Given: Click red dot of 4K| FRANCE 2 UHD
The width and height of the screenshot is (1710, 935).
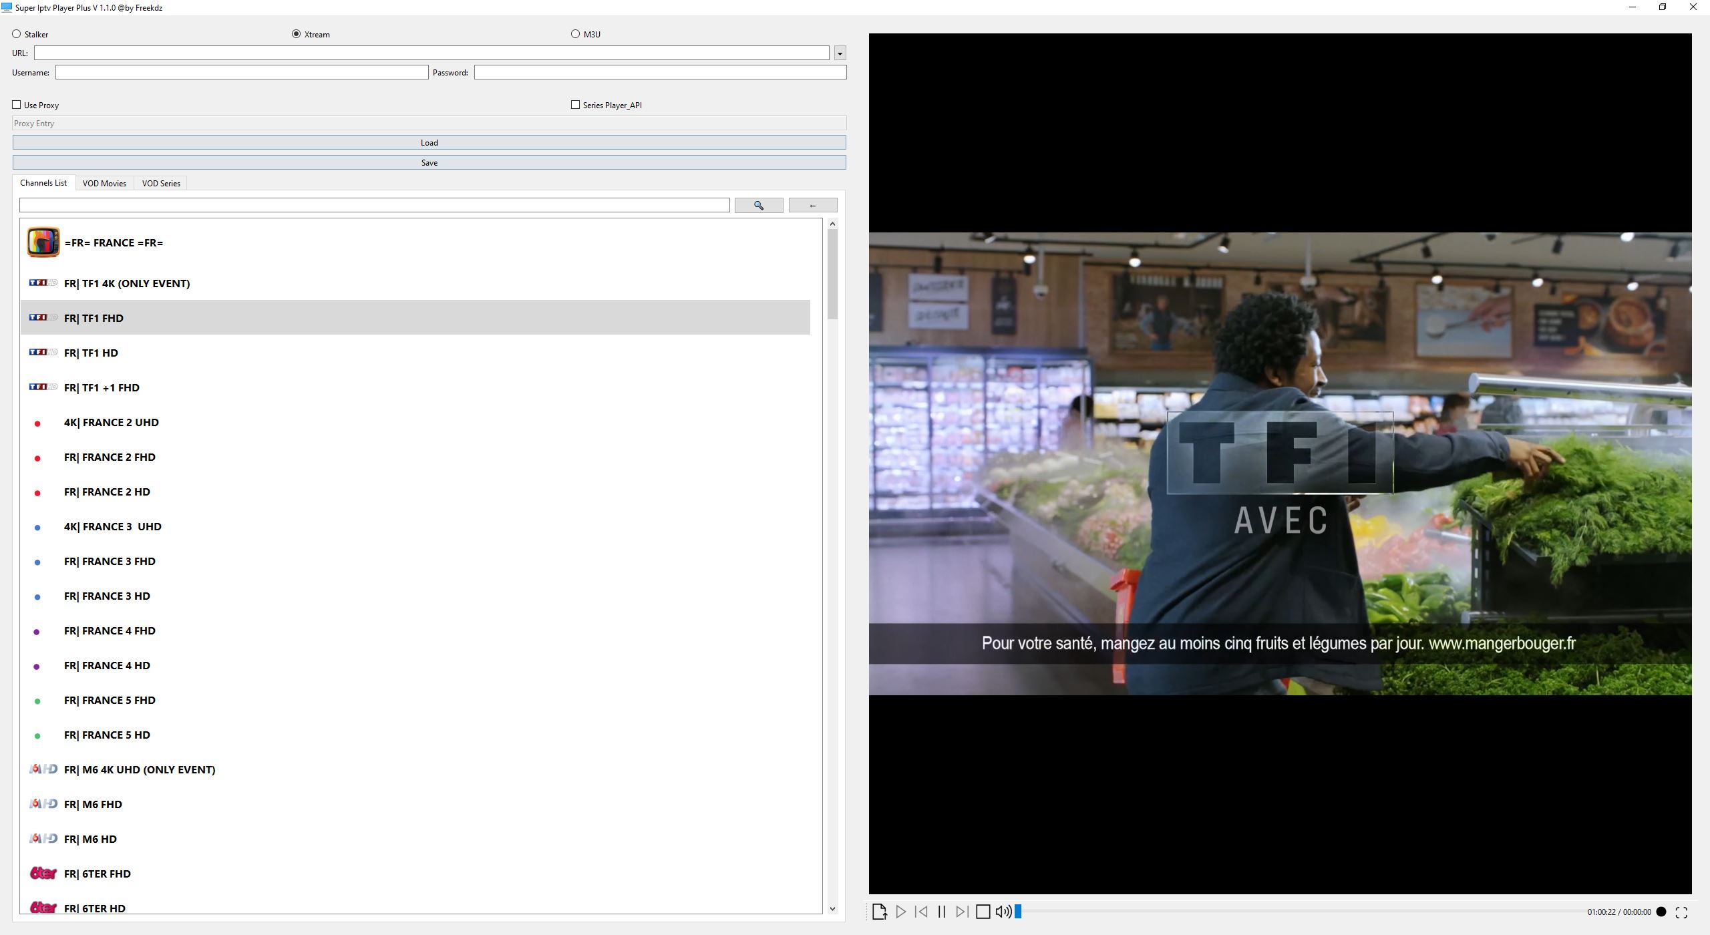Looking at the screenshot, I should (37, 423).
